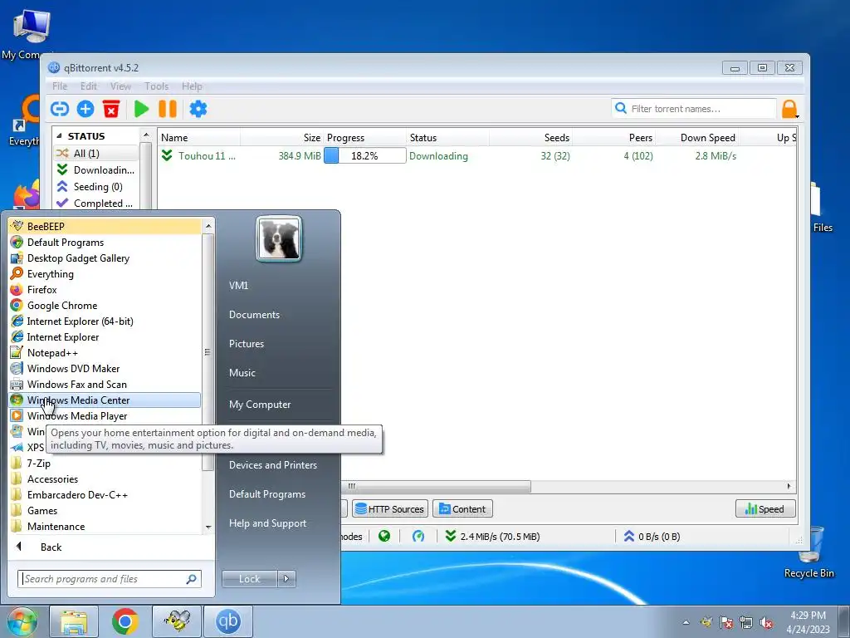Sort torrents by the Name column

[199, 138]
